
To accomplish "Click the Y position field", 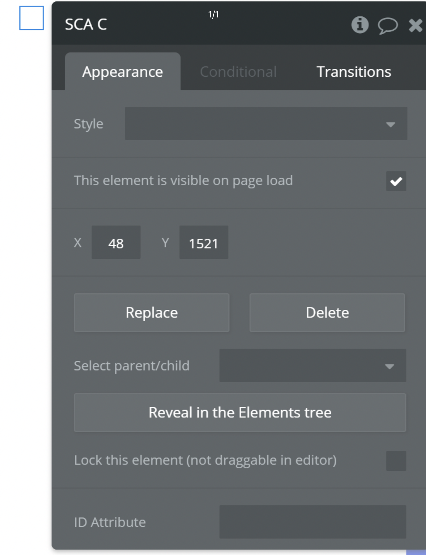I will point(203,243).
